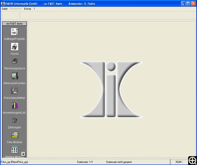Click the Datensatz: 1/1 status text
Viewport: 197px width, 165px height.
(x=85, y=162)
